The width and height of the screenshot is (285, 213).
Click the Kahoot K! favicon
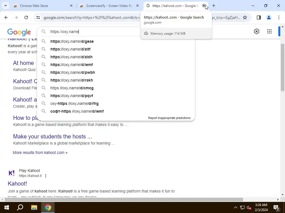(12, 173)
